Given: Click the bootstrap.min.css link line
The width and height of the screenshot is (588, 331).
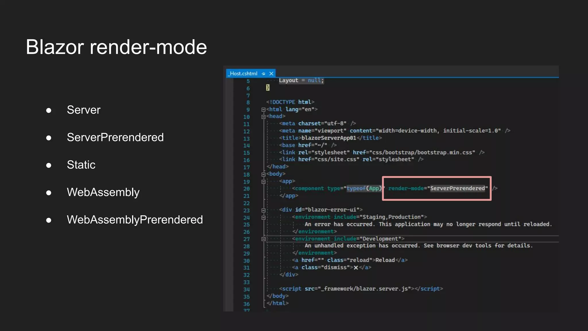Looking at the screenshot, I should coord(382,152).
